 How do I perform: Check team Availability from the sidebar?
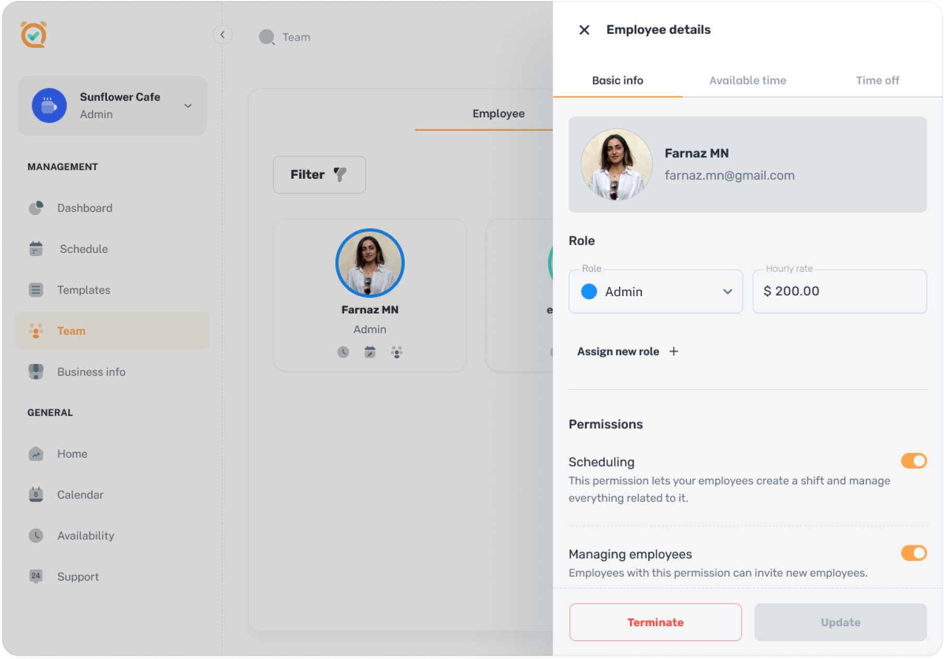(86, 535)
